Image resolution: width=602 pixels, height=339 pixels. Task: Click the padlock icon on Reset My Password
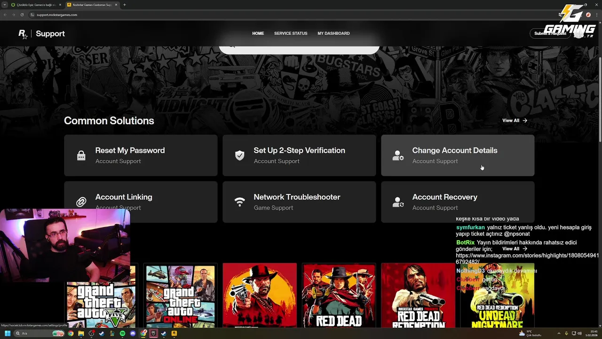pos(81,156)
